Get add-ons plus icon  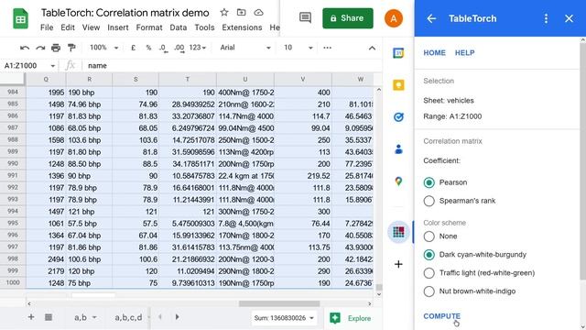(x=398, y=264)
